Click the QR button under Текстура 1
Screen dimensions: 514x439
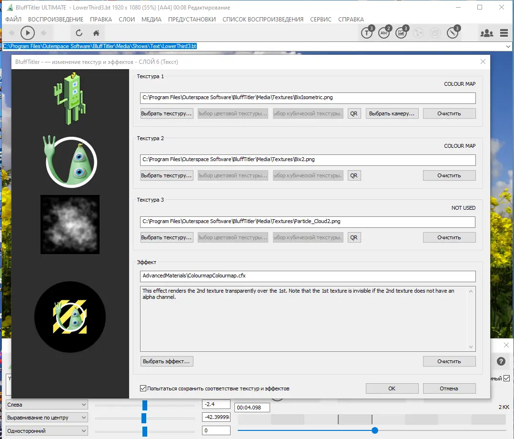click(354, 113)
